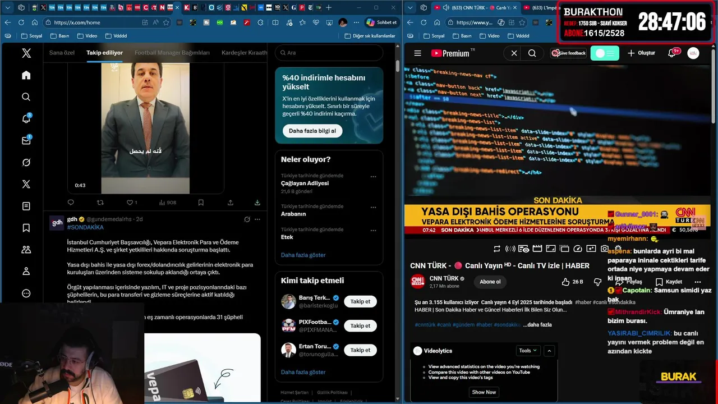718x404 pixels.
Task: Open YouTube search magnifier
Action: coord(532,53)
